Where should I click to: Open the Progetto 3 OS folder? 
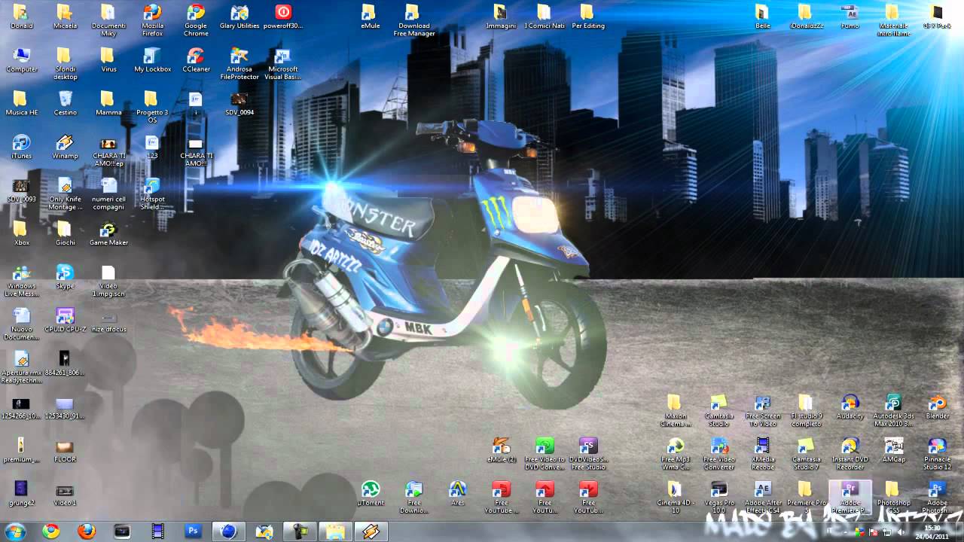(152, 106)
